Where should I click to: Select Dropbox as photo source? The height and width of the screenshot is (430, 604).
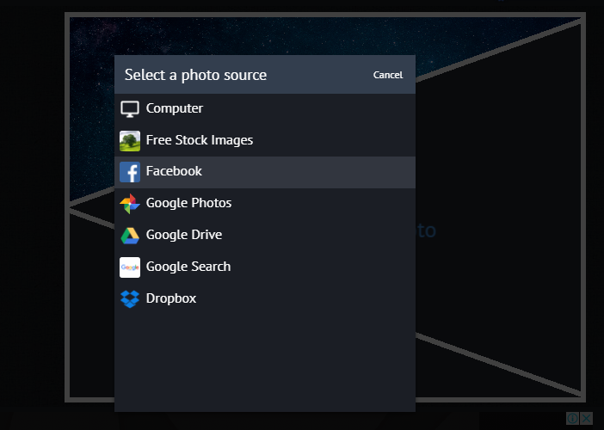tap(265, 298)
